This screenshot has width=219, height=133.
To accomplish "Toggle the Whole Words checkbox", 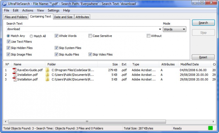I will [56, 36].
